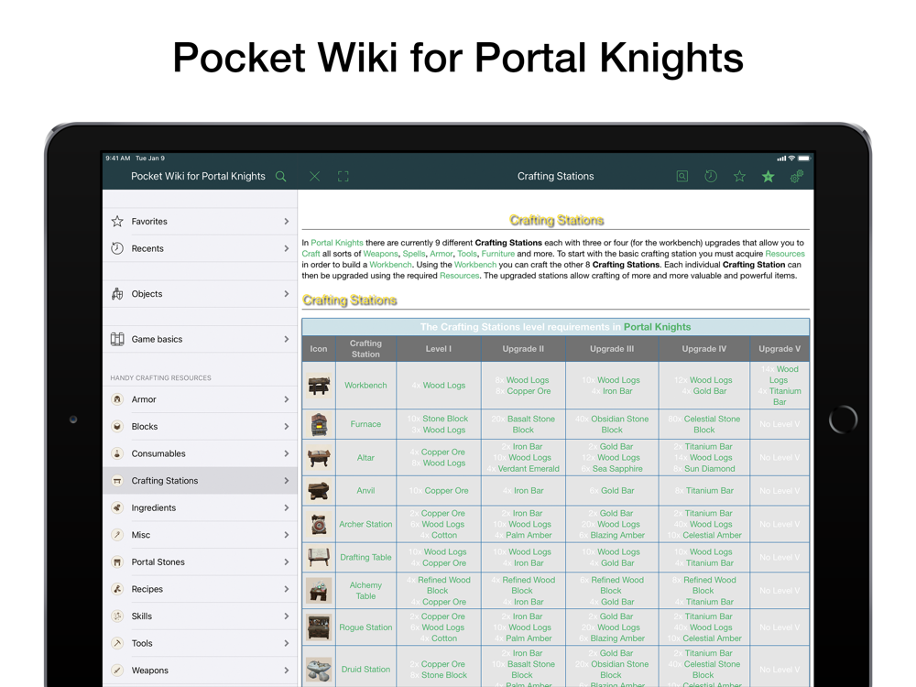
Task: Click the Armor category icon
Action: pyautogui.click(x=117, y=399)
